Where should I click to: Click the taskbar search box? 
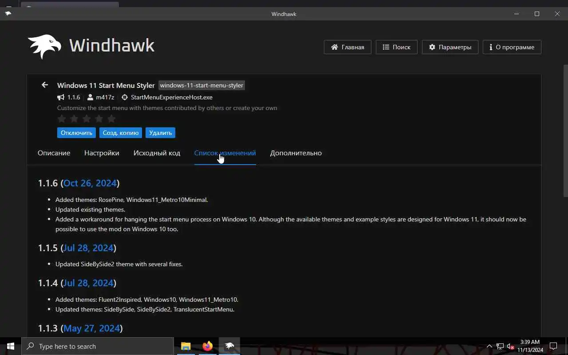pyautogui.click(x=98, y=346)
